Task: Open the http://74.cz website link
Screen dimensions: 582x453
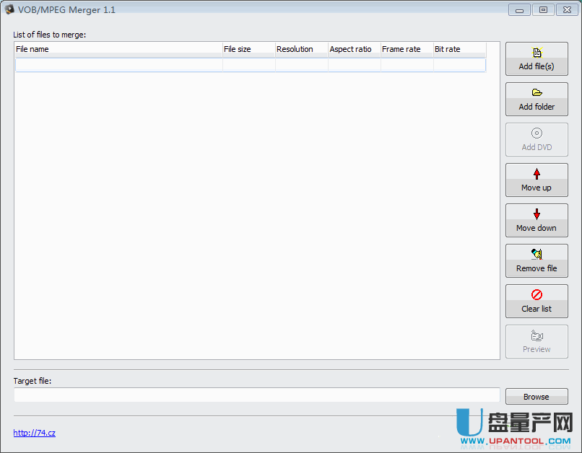Action: pos(34,433)
